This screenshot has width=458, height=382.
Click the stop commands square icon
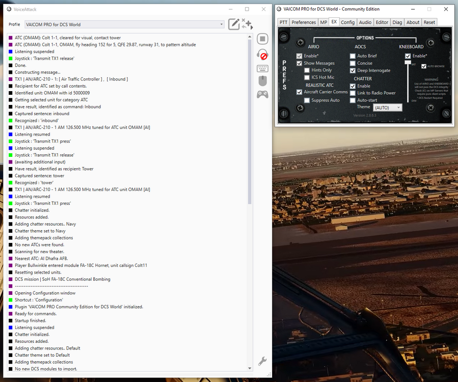coord(262,39)
